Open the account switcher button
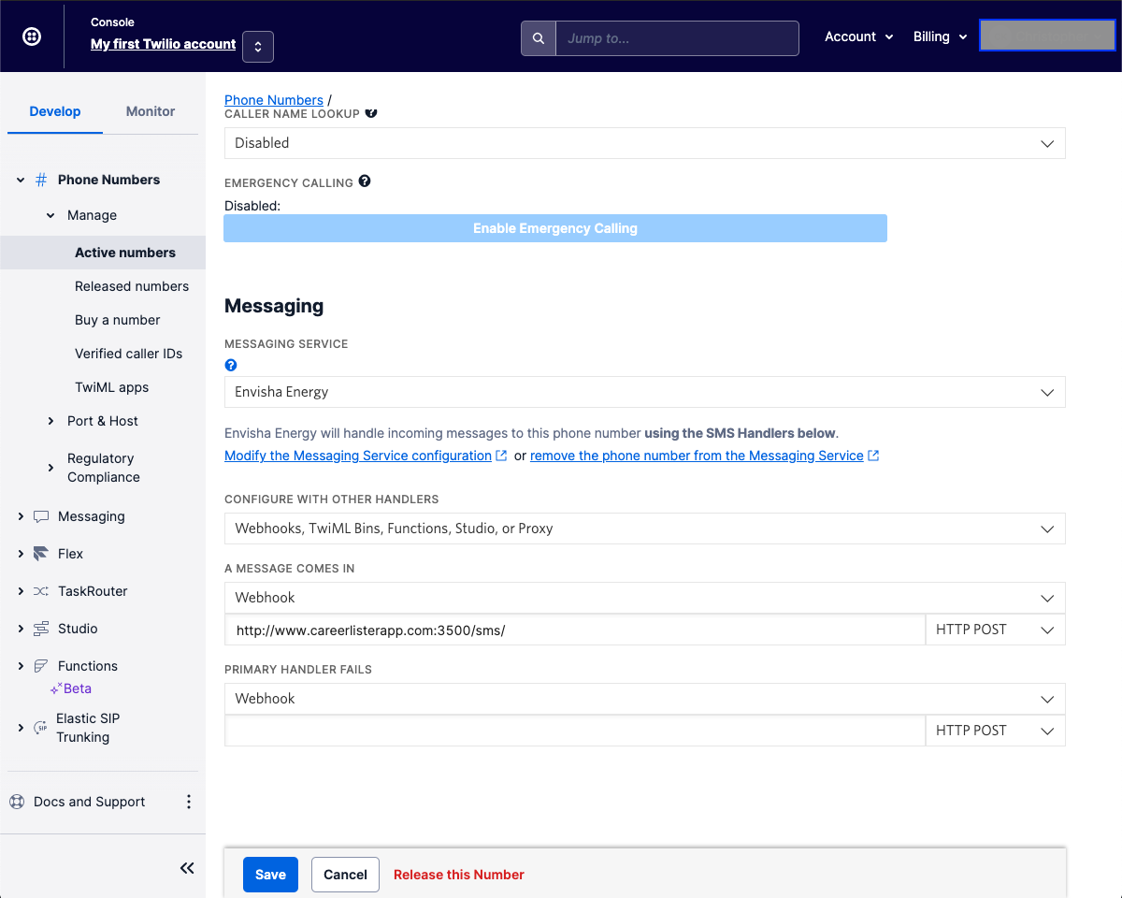Screen dimensions: 1122x898 258,47
